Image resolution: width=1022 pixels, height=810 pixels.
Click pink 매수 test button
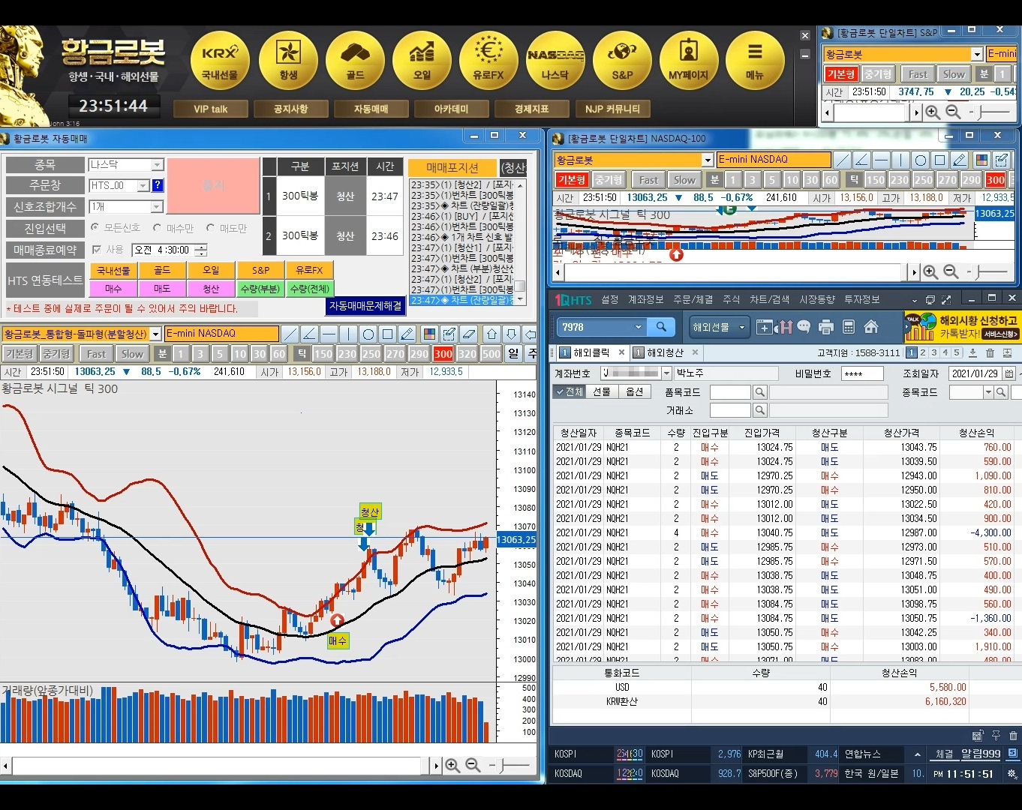coord(113,289)
